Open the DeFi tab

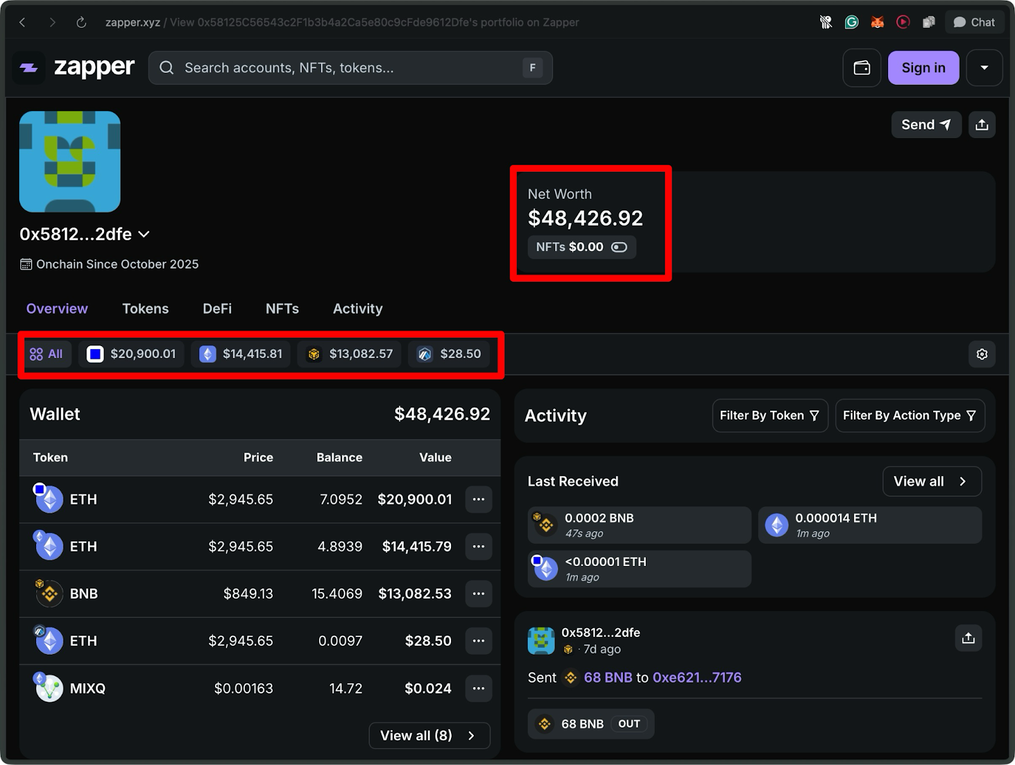coord(217,309)
